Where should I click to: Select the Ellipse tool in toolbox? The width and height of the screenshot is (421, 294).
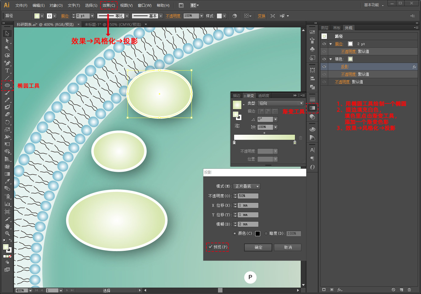pos(7,85)
